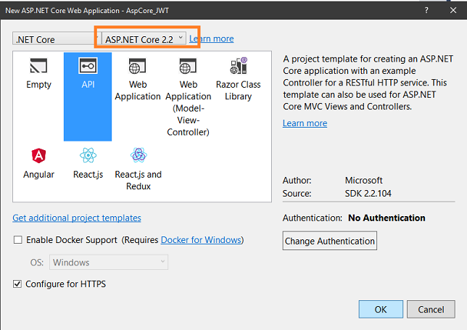Click the Change Authentication button
Screen dimensions: 467x330
(x=330, y=241)
